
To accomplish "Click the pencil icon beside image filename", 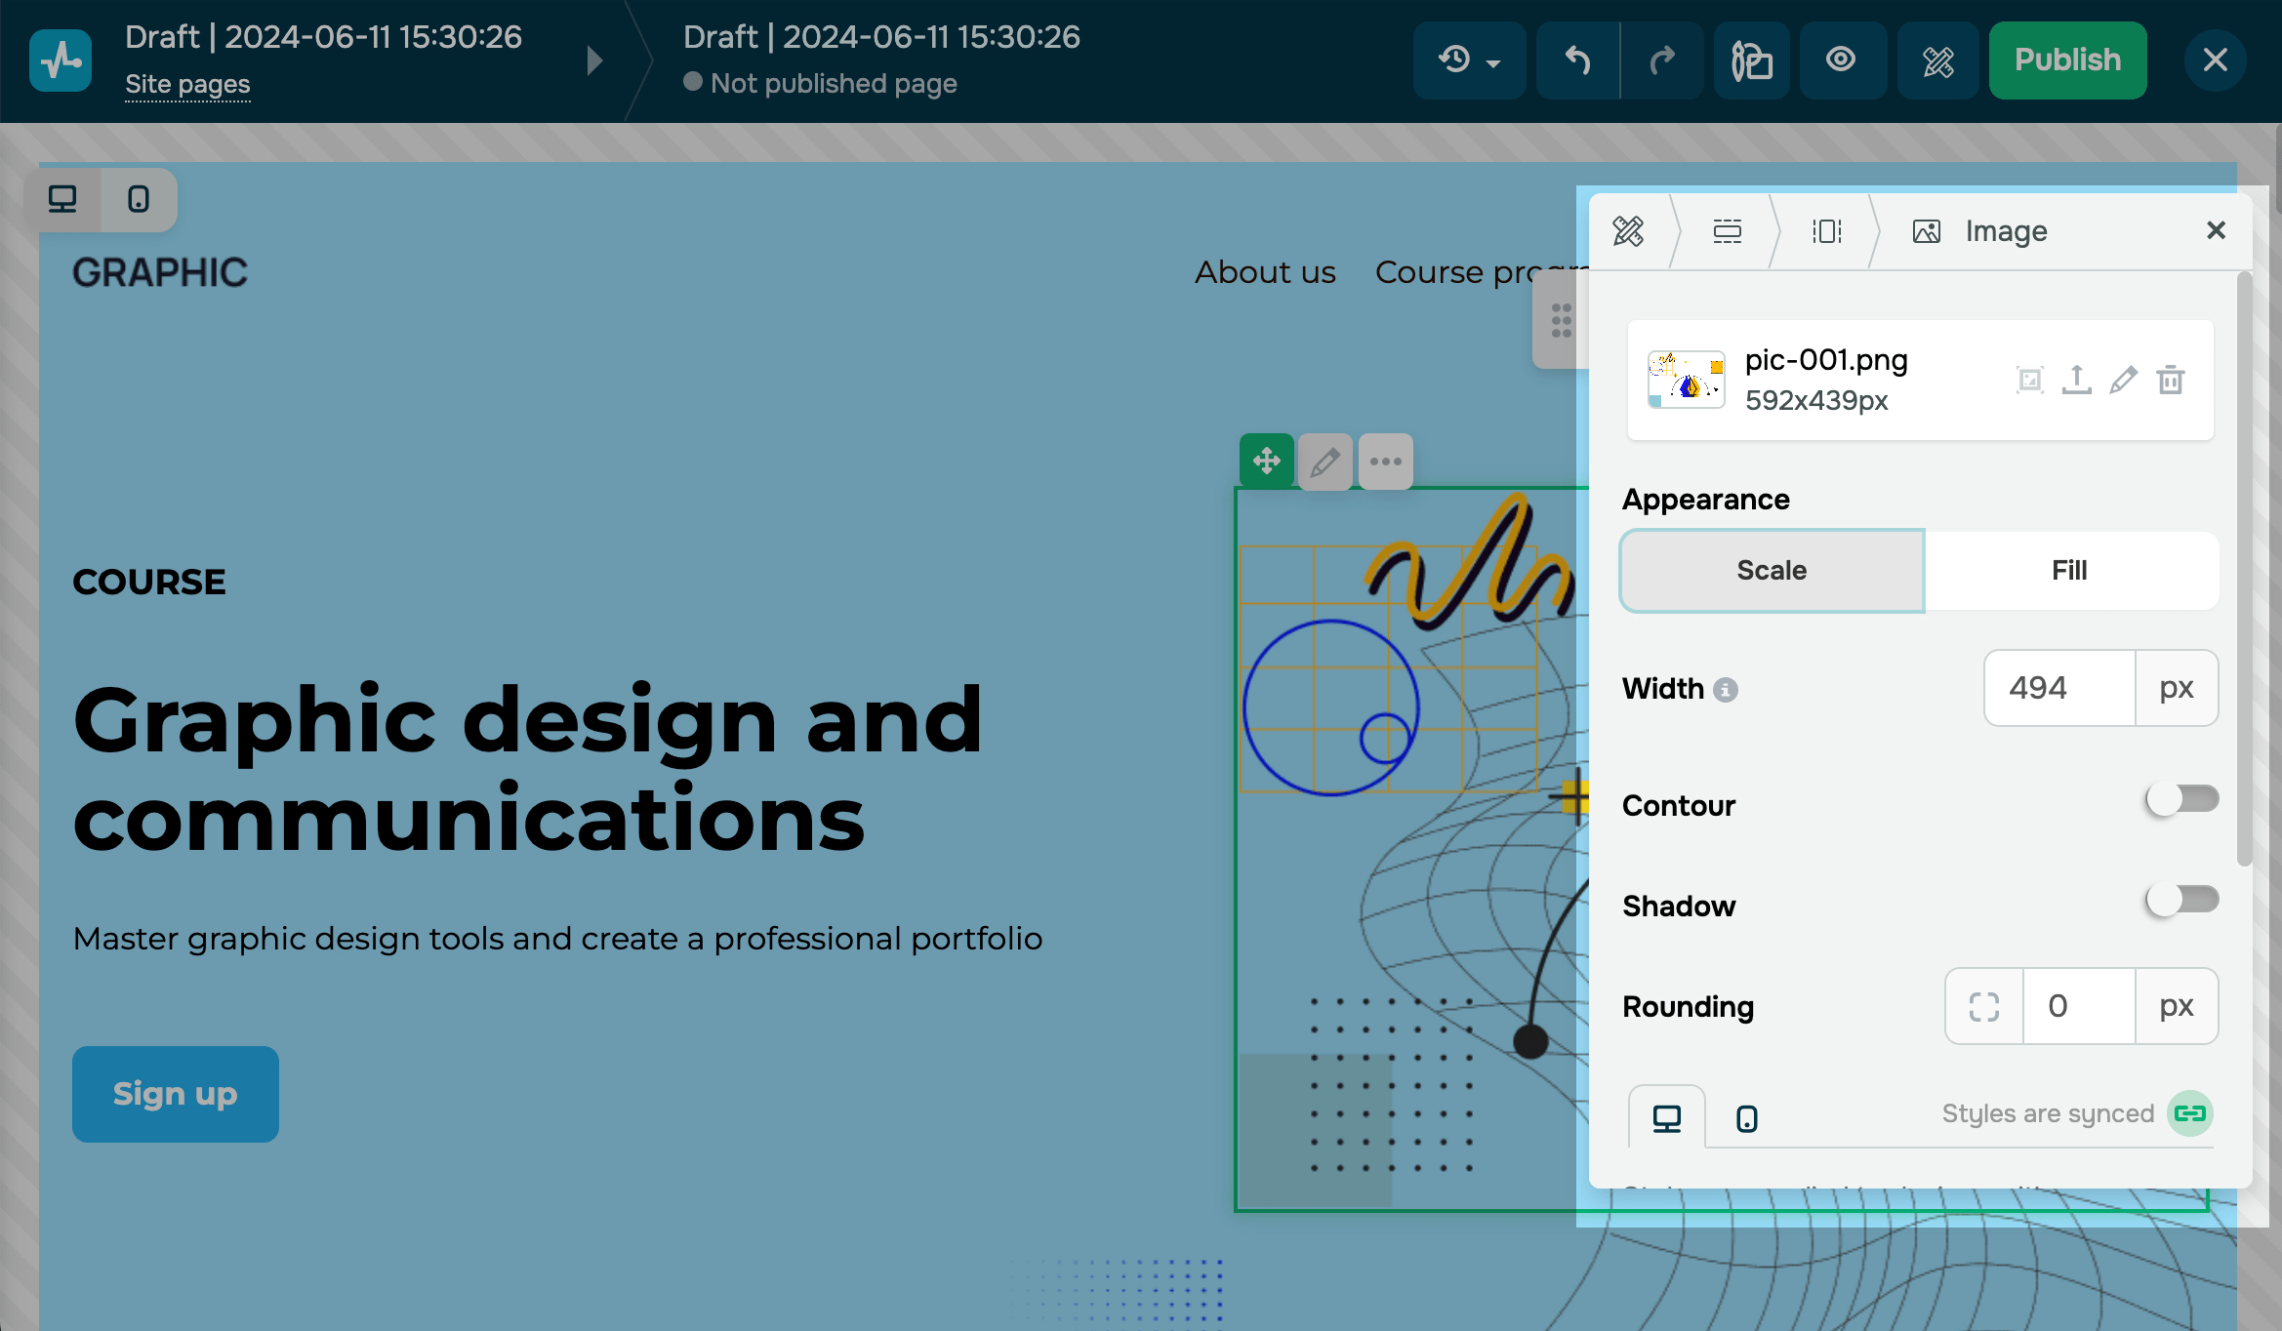I will click(2123, 380).
